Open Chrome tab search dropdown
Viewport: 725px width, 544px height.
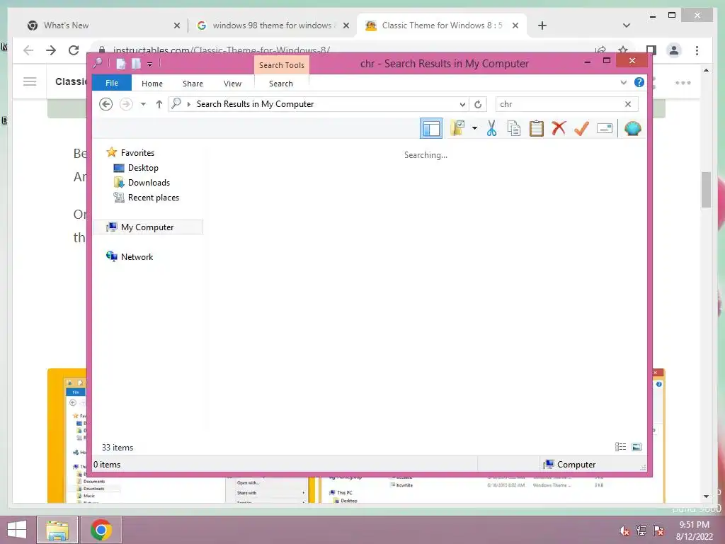[627, 25]
